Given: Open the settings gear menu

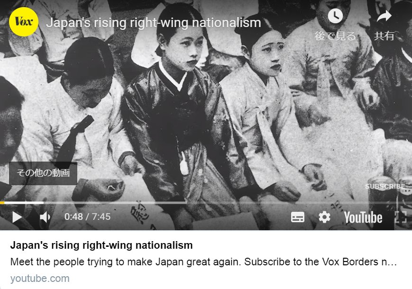Looking at the screenshot, I should pos(324,217).
